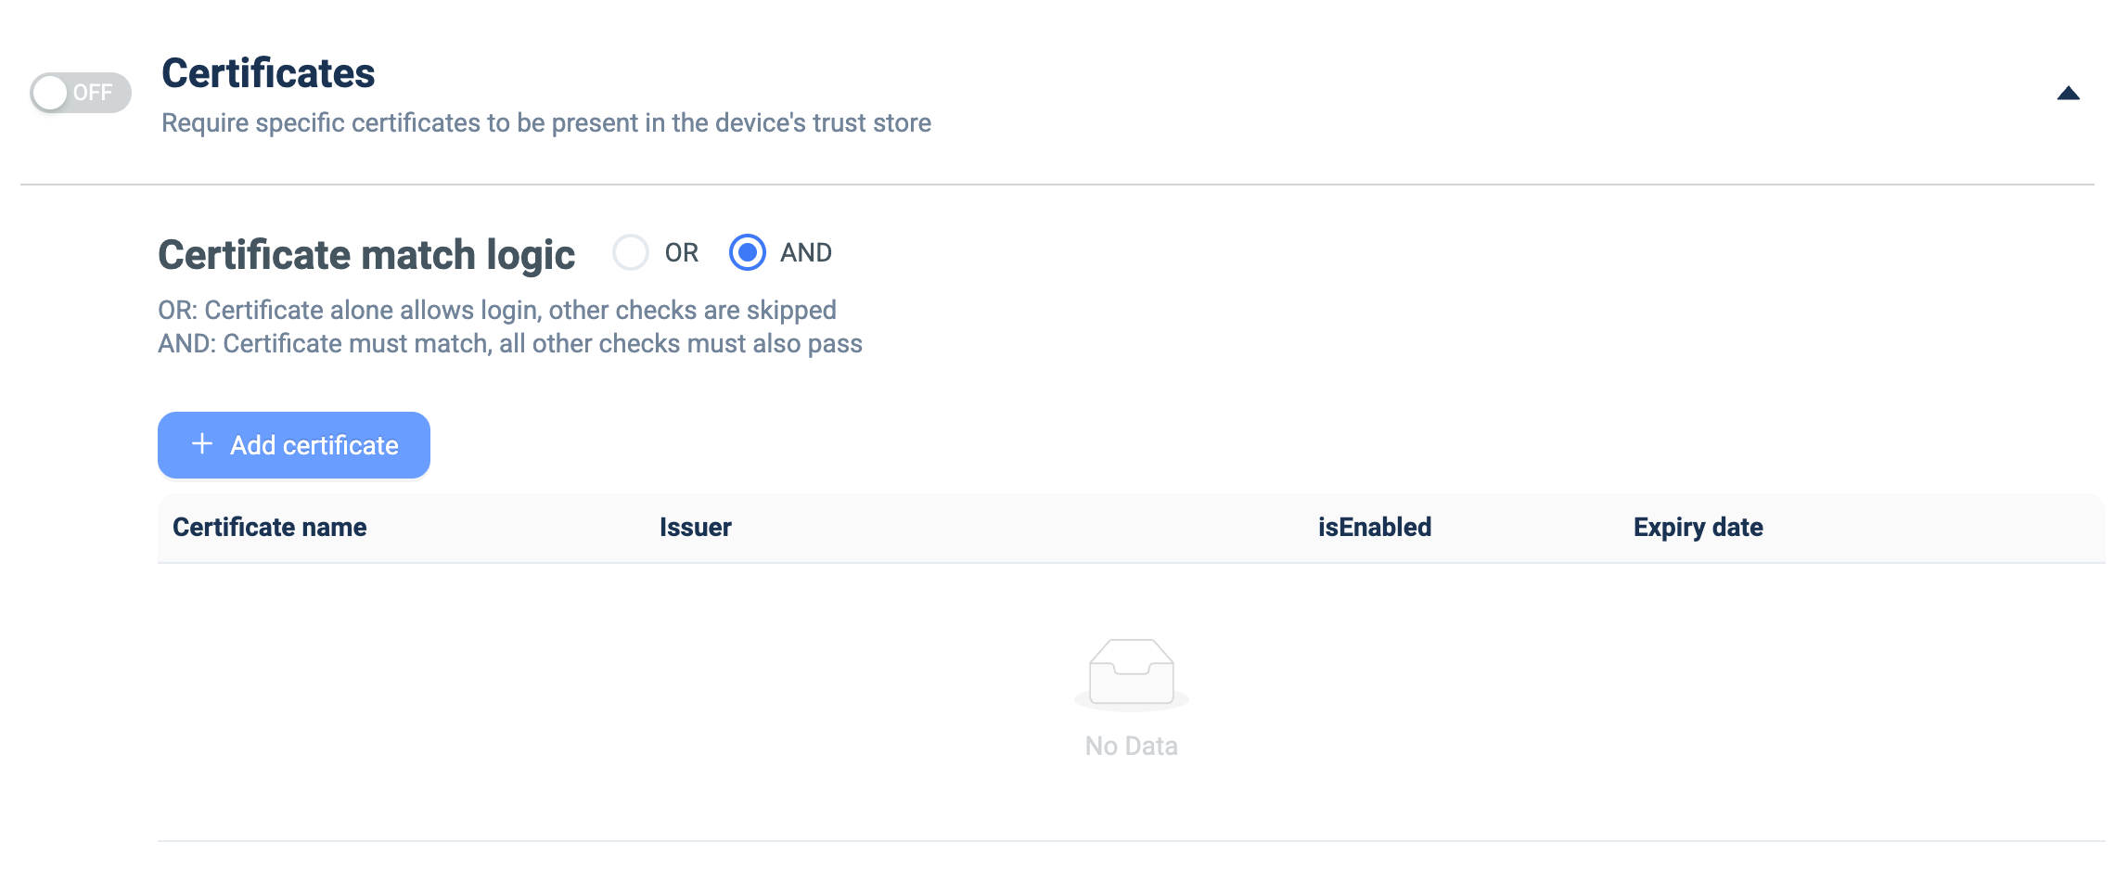Click the trust store requirement subtitle
The image size is (2115, 881).
point(546,122)
